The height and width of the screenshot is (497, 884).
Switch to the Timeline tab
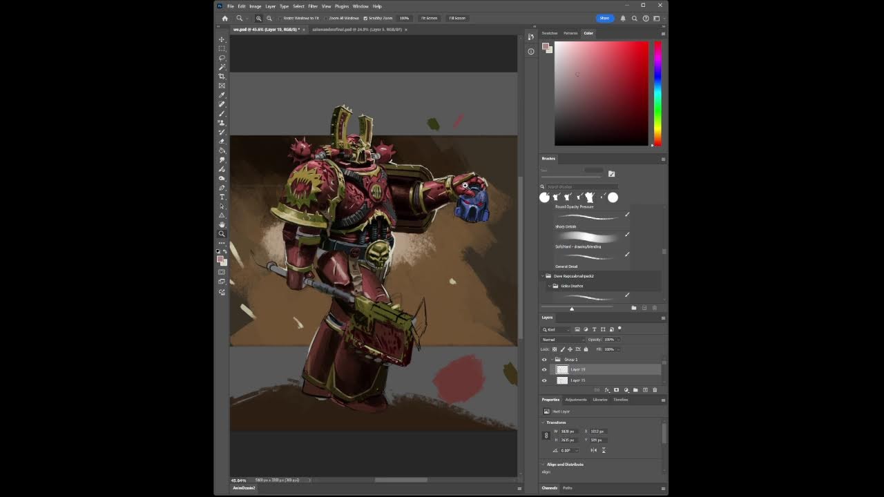pos(621,400)
